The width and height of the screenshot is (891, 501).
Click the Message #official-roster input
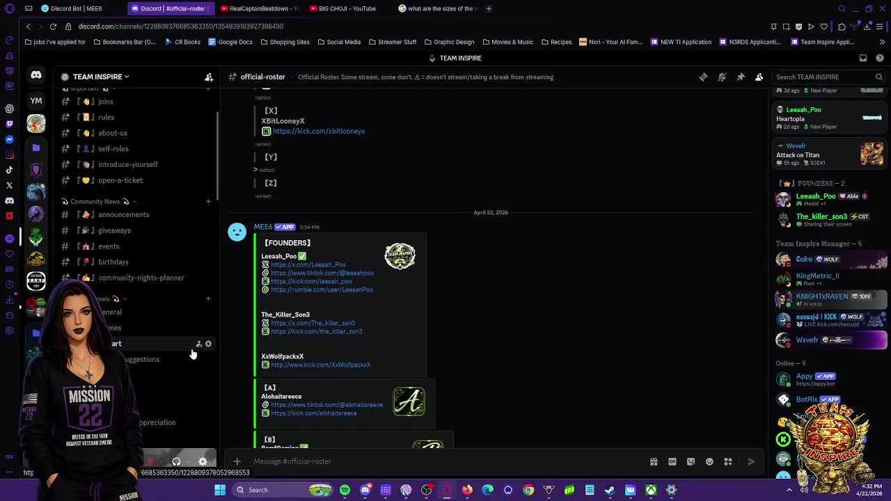(445, 461)
